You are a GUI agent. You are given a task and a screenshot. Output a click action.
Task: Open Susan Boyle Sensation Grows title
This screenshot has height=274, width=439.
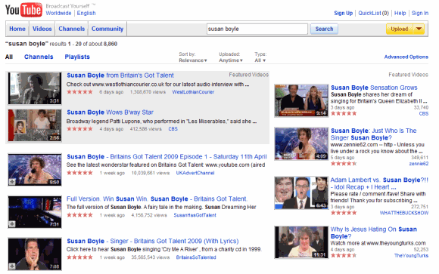pyautogui.click(x=374, y=88)
